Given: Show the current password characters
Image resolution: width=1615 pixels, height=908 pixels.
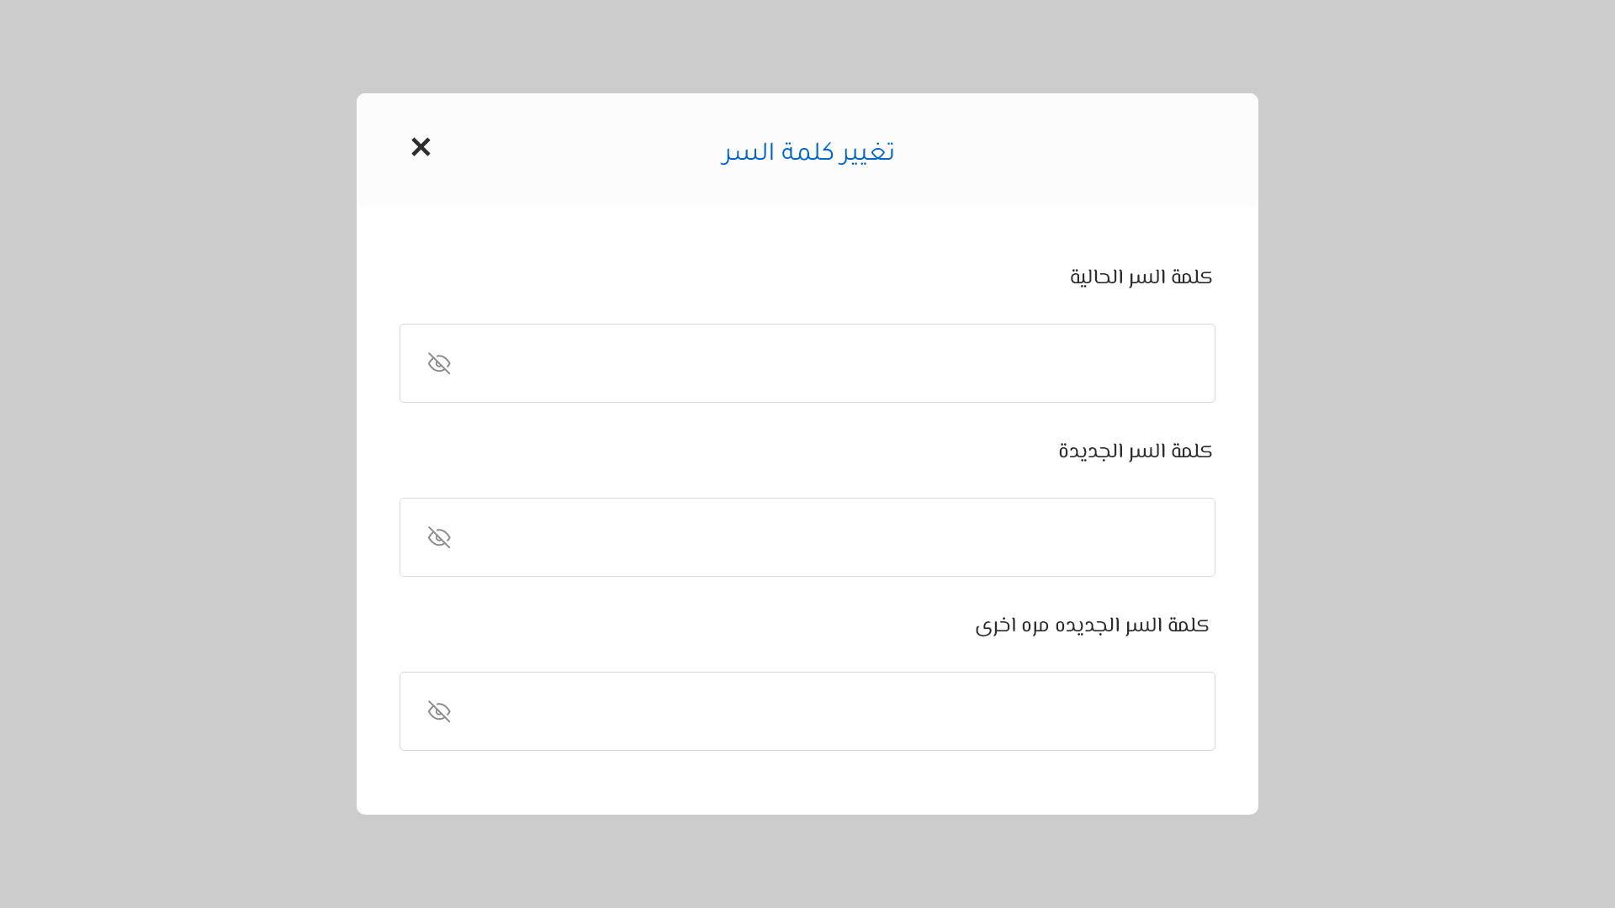Looking at the screenshot, I should 439,363.
